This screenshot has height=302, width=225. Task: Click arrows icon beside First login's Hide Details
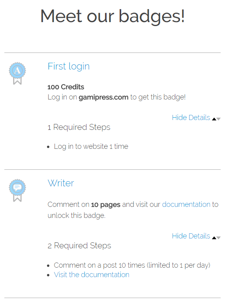[x=216, y=119]
